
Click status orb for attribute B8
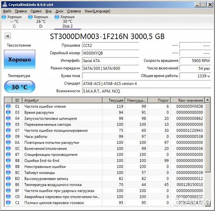pyautogui.click(x=8, y=161)
